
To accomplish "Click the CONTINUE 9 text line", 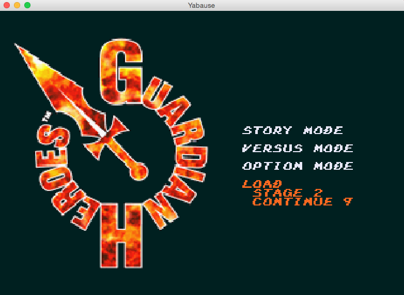I will (303, 201).
